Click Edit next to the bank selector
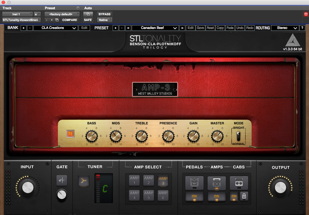 84,28
